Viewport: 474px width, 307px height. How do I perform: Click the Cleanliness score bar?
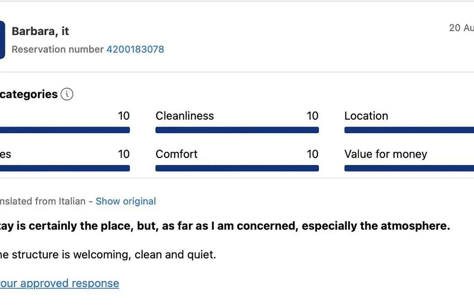coord(237,130)
